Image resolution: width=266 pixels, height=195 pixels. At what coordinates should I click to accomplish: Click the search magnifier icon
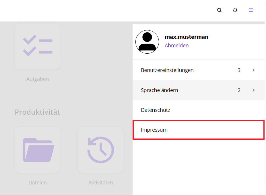219,10
